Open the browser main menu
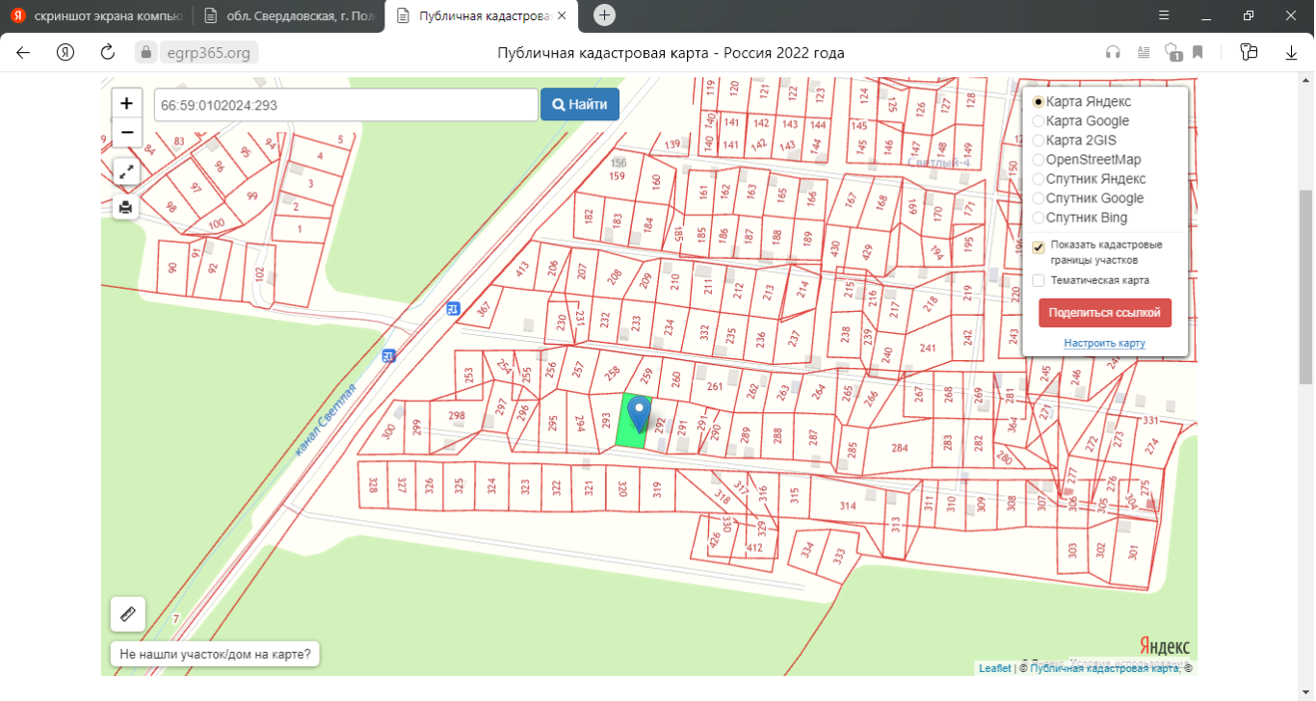Screen dimensions: 1316x701 1164,15
